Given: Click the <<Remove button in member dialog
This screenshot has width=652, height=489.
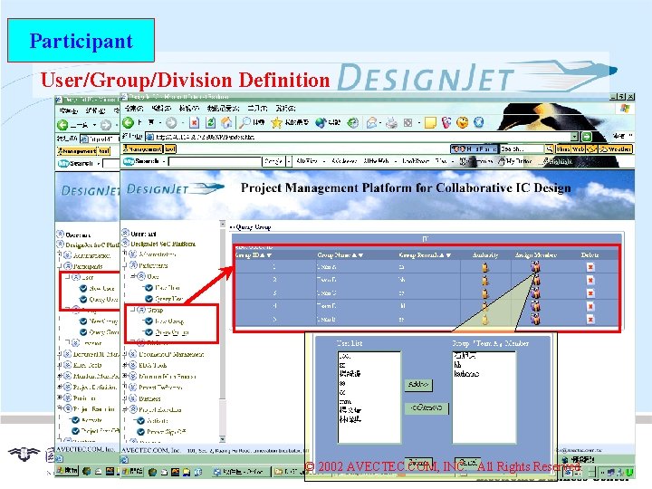Looking at the screenshot, I should (x=427, y=407).
